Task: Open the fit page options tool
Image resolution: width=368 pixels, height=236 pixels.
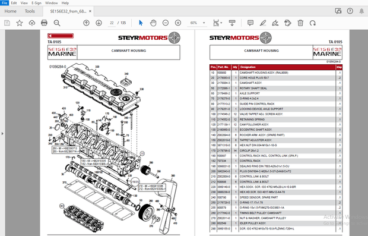Action: [216, 23]
